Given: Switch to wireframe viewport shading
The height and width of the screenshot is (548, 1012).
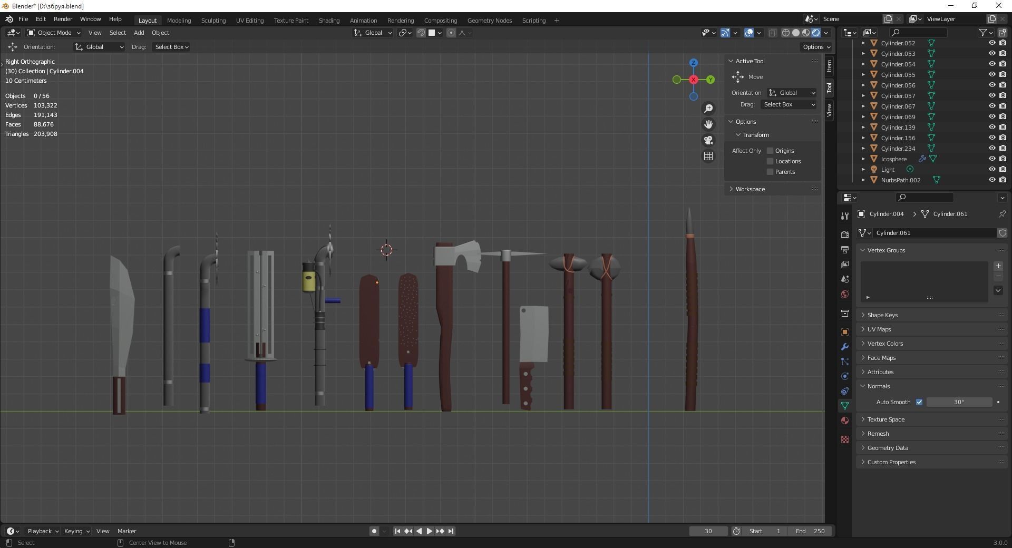Looking at the screenshot, I should (x=785, y=33).
